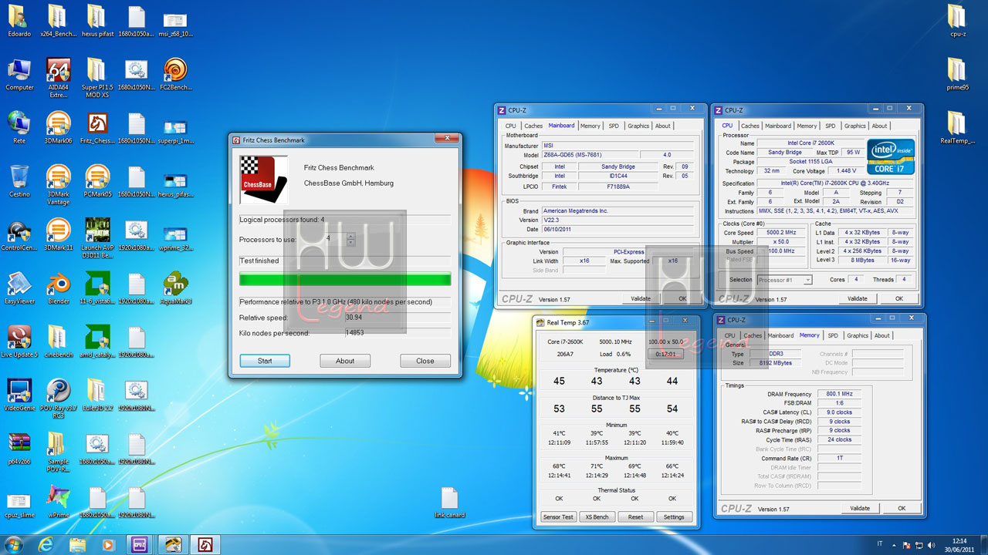988x555 pixels.
Task: Open the FC2Bench desktop shortcut
Action: click(x=175, y=75)
